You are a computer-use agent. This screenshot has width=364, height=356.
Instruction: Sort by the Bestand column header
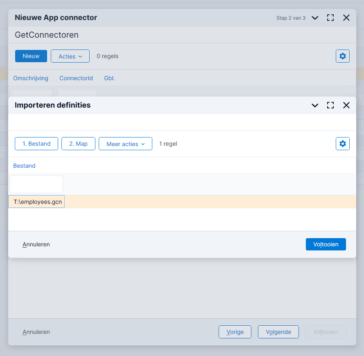click(x=24, y=166)
